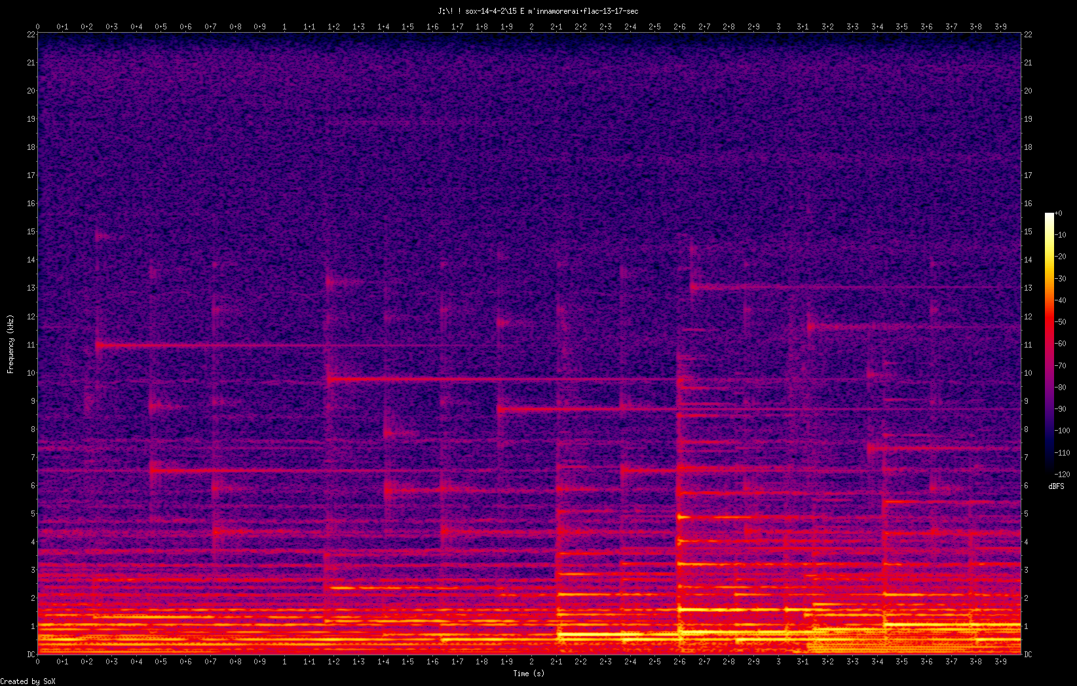Viewport: 1077px width, 686px height.
Task: Click the "2·6" tick on the bottom time axis
Action: 679,662
